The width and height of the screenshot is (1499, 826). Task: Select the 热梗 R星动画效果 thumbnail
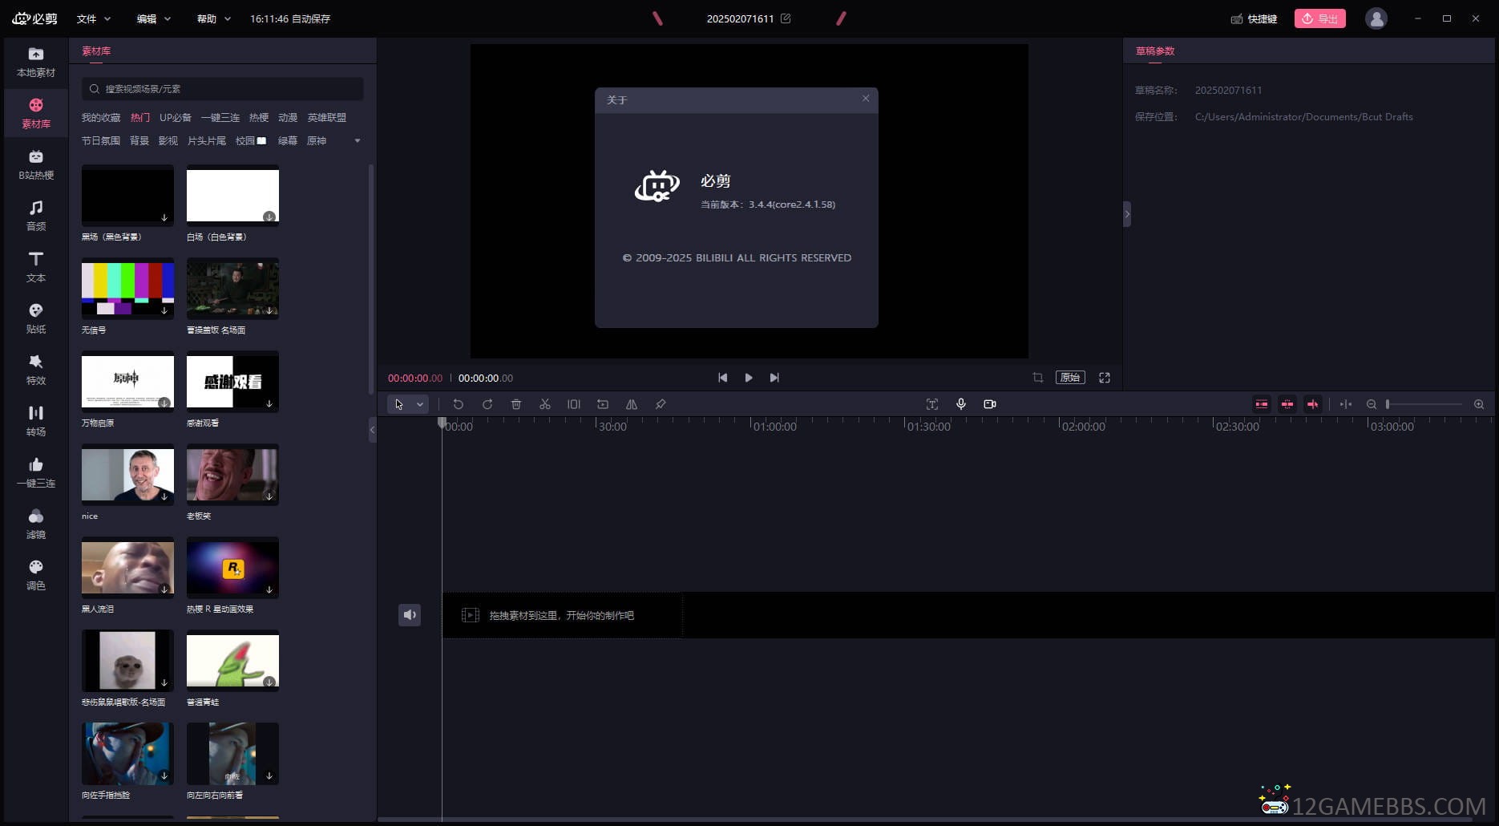point(232,568)
